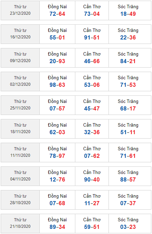Select Đồng Nai result 78-97
Screen dimensions: 152x234
tap(57, 156)
